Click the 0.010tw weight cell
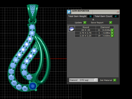 tap(106, 30)
